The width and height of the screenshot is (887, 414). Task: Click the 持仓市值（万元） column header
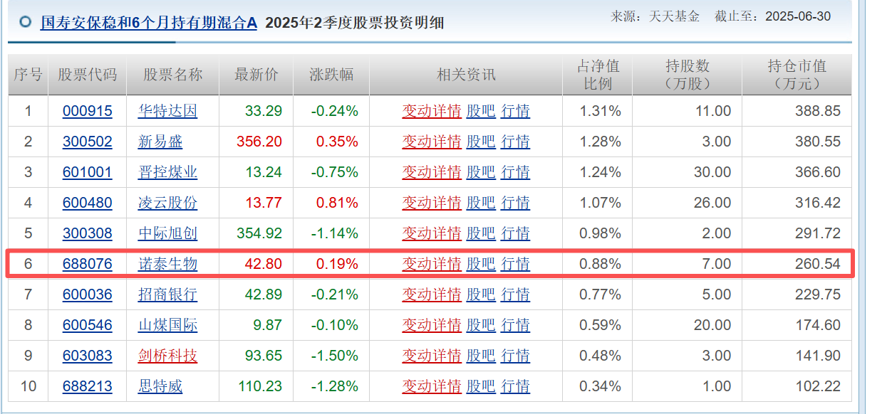pyautogui.click(x=797, y=75)
